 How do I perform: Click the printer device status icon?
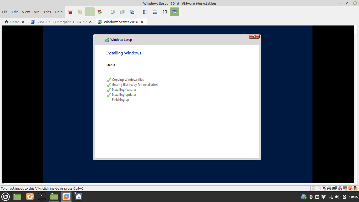point(329,188)
